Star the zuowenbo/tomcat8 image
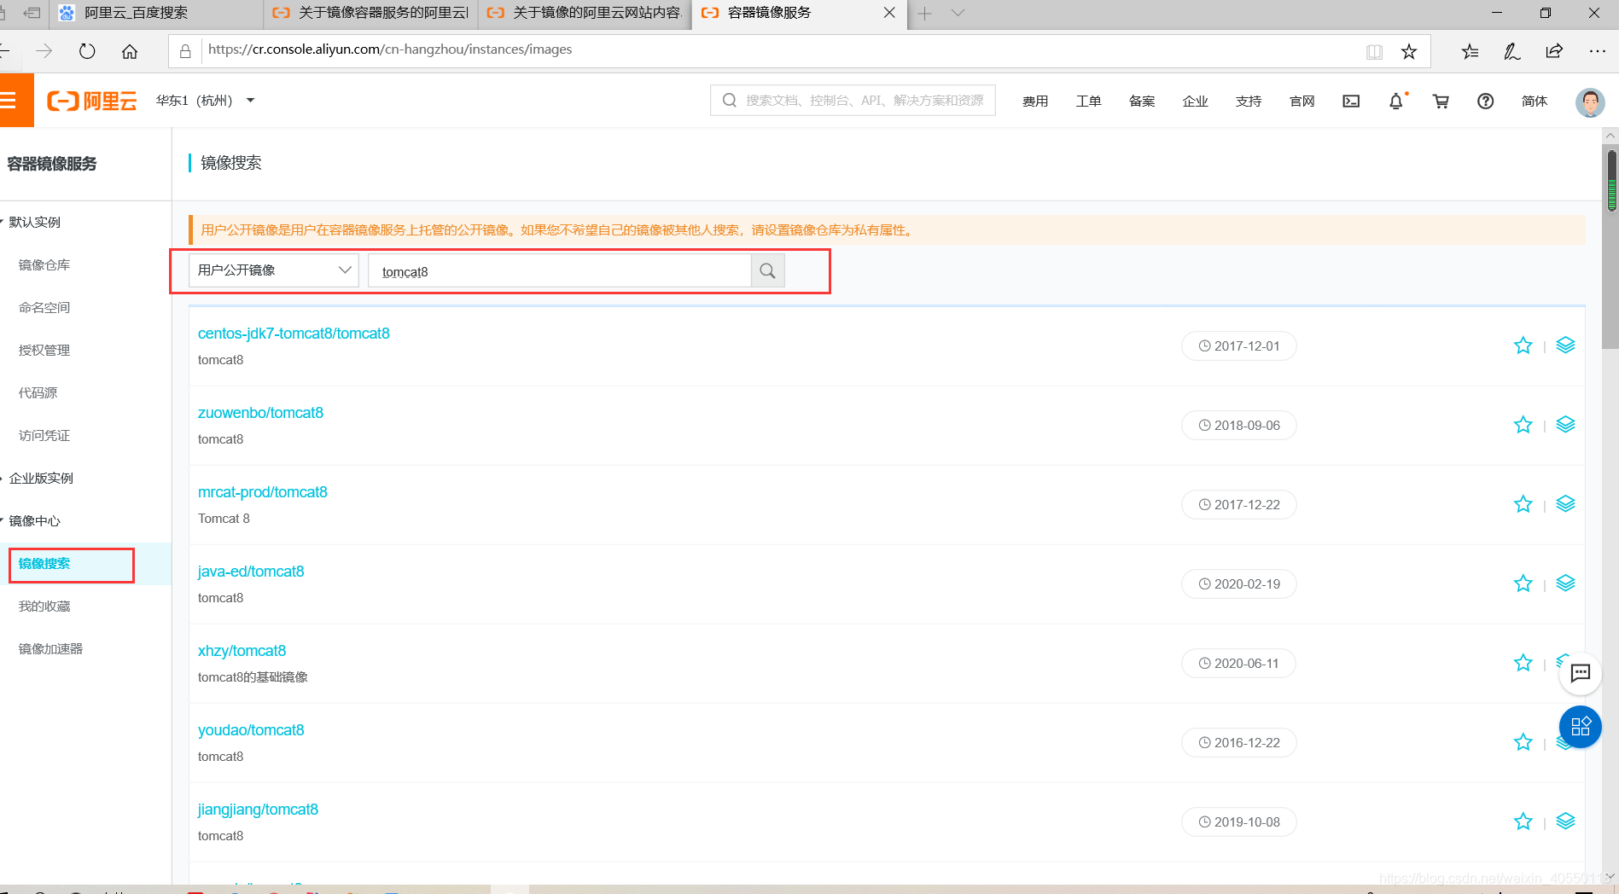 (x=1523, y=425)
